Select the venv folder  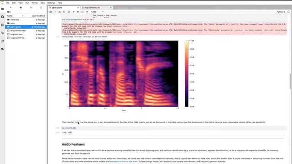point(26,23)
